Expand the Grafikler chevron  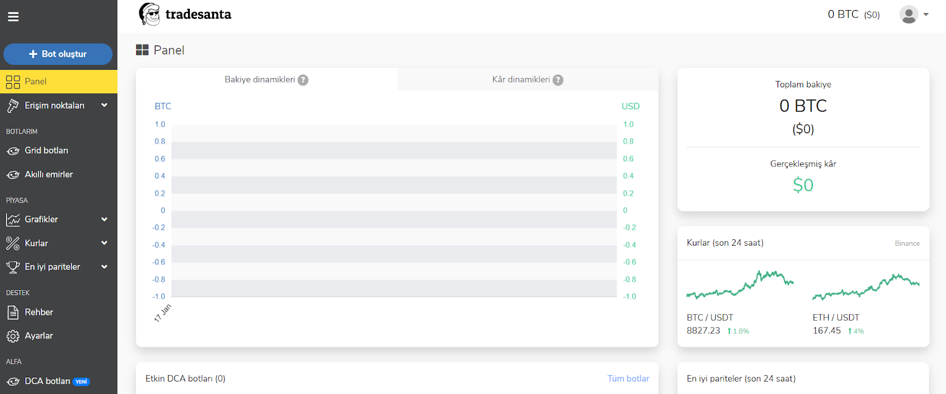point(105,219)
